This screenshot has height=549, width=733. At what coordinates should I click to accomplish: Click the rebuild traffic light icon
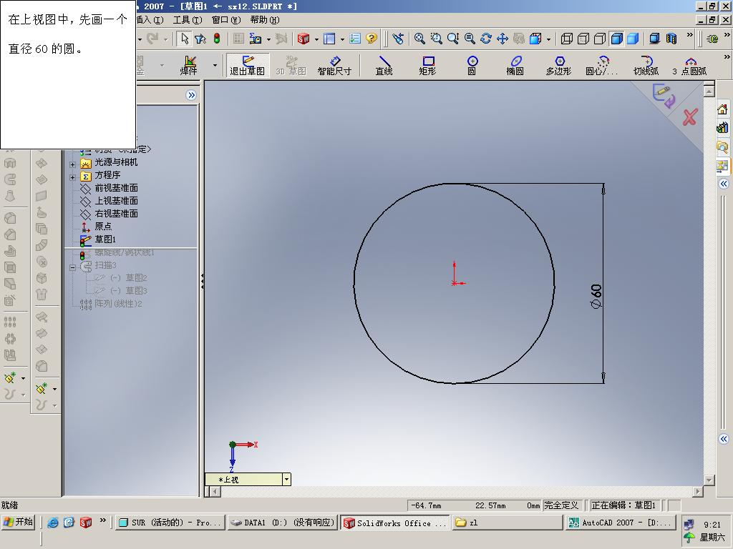pyautogui.click(x=217, y=39)
